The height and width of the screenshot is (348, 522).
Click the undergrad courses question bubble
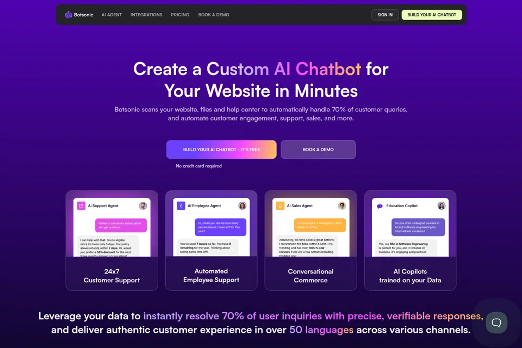[x=418, y=227]
